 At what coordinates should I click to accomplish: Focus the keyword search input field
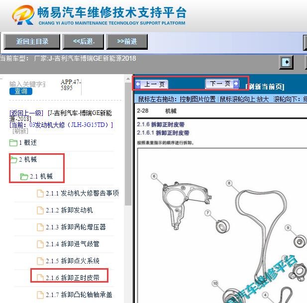(27, 84)
